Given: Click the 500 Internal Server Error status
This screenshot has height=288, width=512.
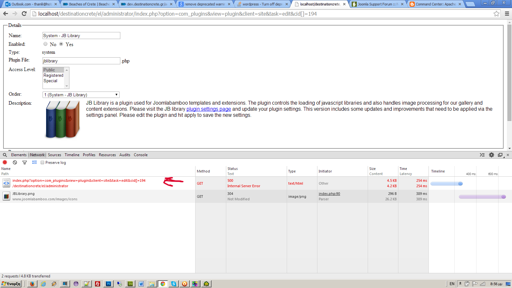Looking at the screenshot, I should pyautogui.click(x=244, y=183).
